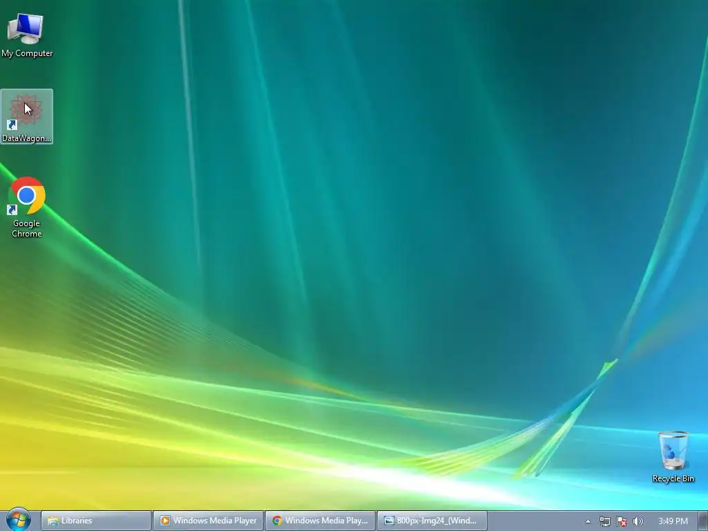The width and height of the screenshot is (708, 531).
Task: Show hidden system tray icons
Action: 588,521
